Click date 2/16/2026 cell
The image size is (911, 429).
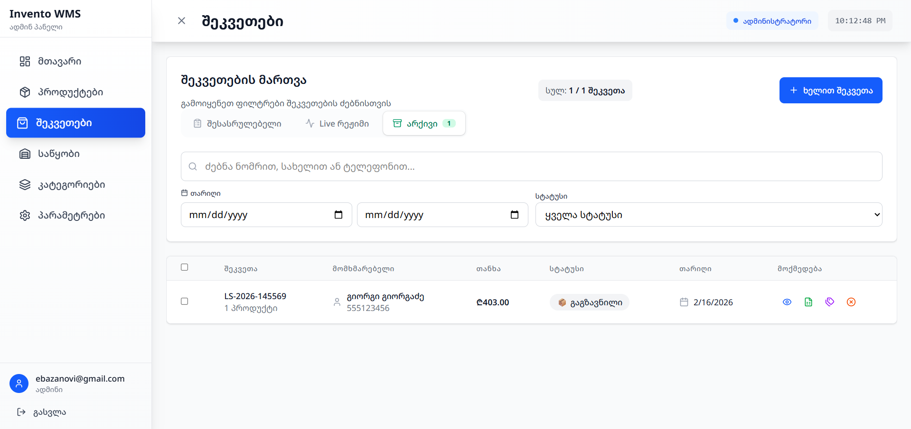click(x=713, y=302)
